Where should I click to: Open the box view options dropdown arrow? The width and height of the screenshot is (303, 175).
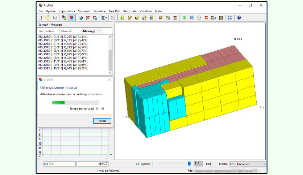coord(106,18)
